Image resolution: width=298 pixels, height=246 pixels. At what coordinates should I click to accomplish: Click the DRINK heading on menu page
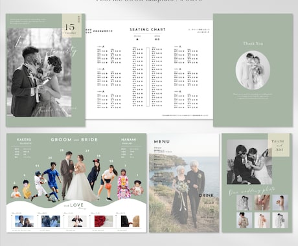(206, 196)
